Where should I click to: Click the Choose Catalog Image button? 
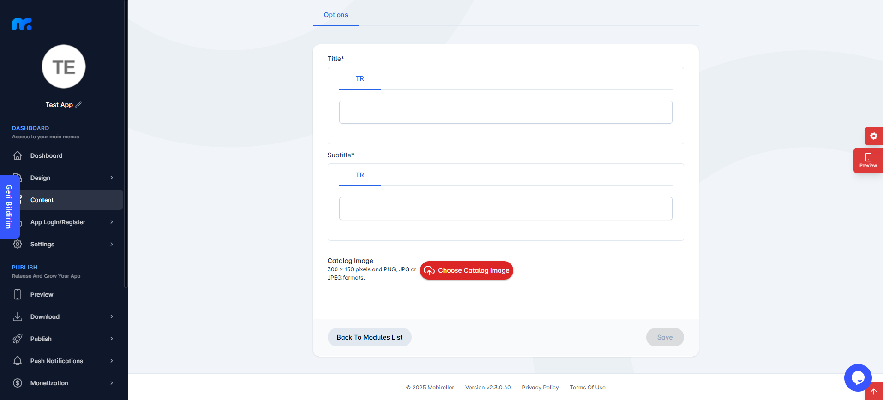tap(467, 270)
